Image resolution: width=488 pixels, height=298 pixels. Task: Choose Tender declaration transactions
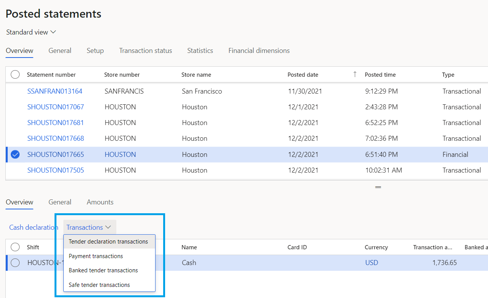[x=109, y=241]
